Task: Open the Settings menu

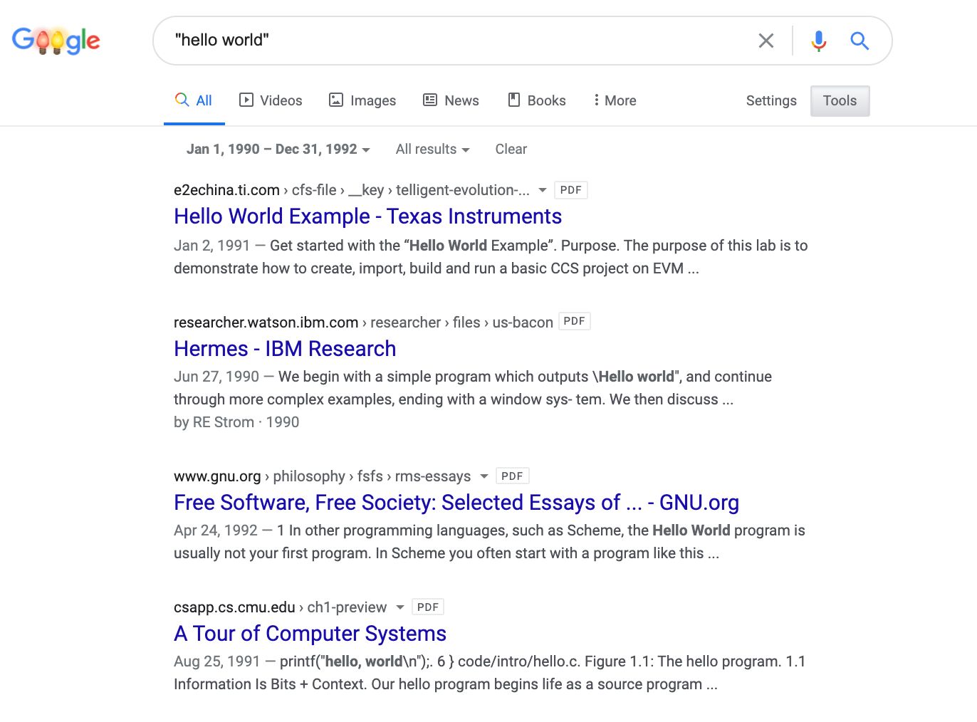Action: click(771, 100)
